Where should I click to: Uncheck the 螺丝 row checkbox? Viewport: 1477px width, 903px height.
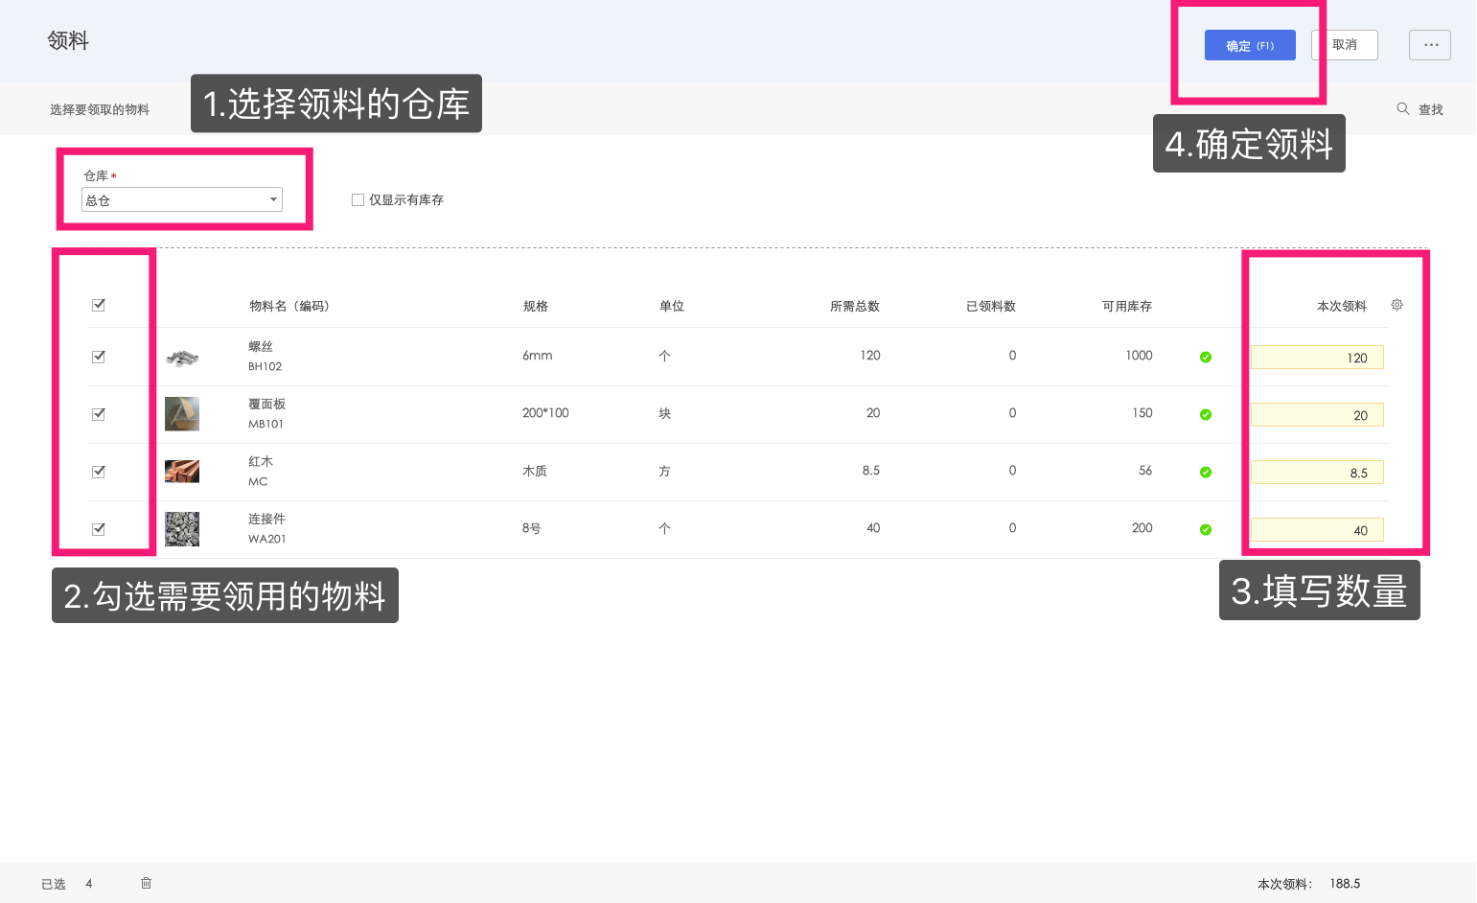99,356
